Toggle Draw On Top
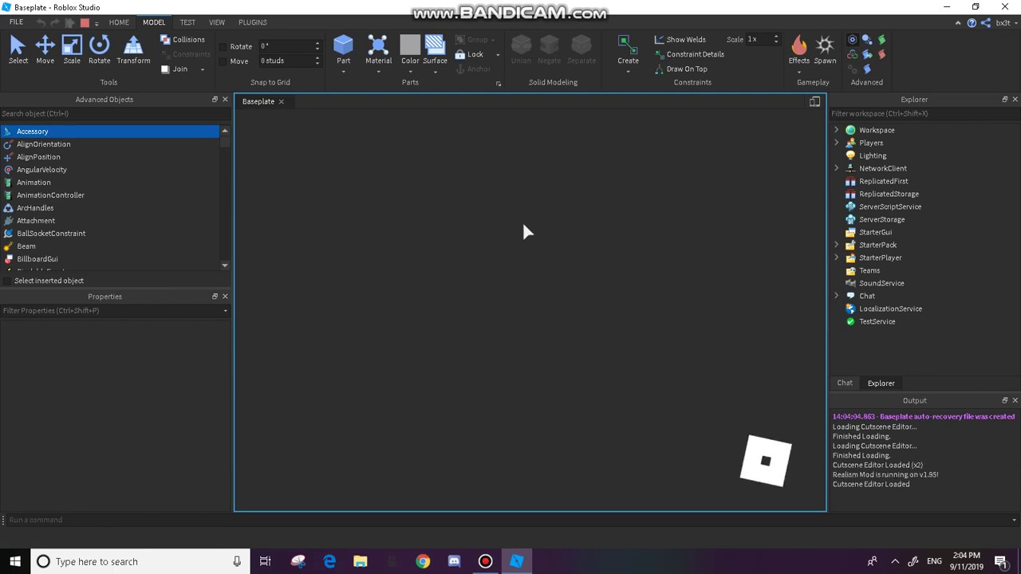Viewport: 1021px width, 574px height. point(680,69)
